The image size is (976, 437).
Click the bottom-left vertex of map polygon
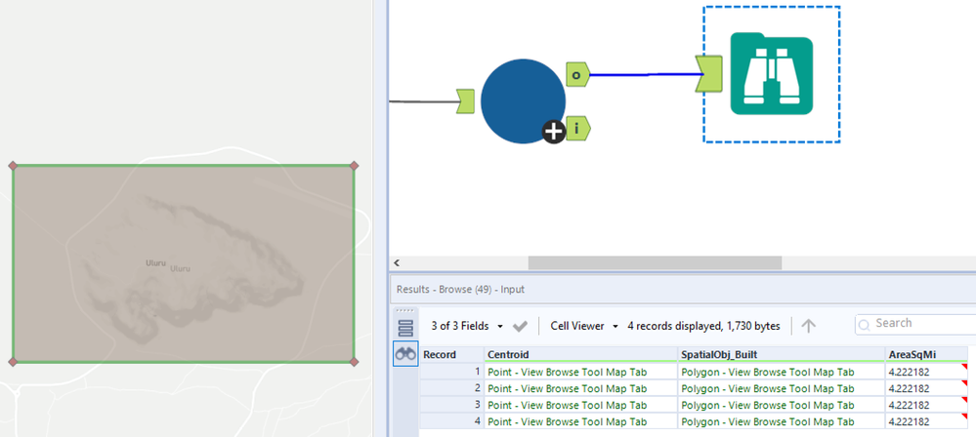[x=13, y=361]
